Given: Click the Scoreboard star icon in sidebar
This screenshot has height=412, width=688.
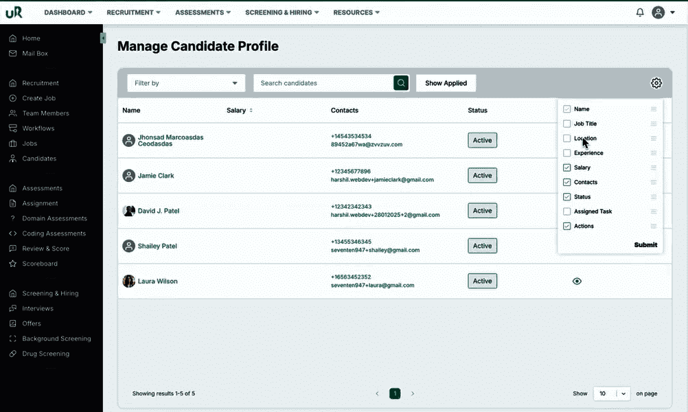Looking at the screenshot, I should coord(13,264).
